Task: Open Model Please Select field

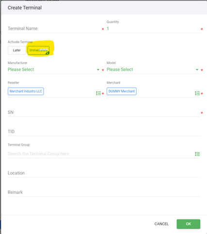Action: click(153, 70)
